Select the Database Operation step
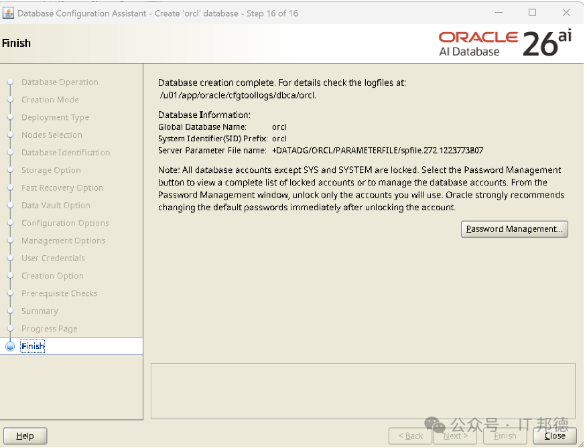The image size is (587, 448). pos(60,82)
